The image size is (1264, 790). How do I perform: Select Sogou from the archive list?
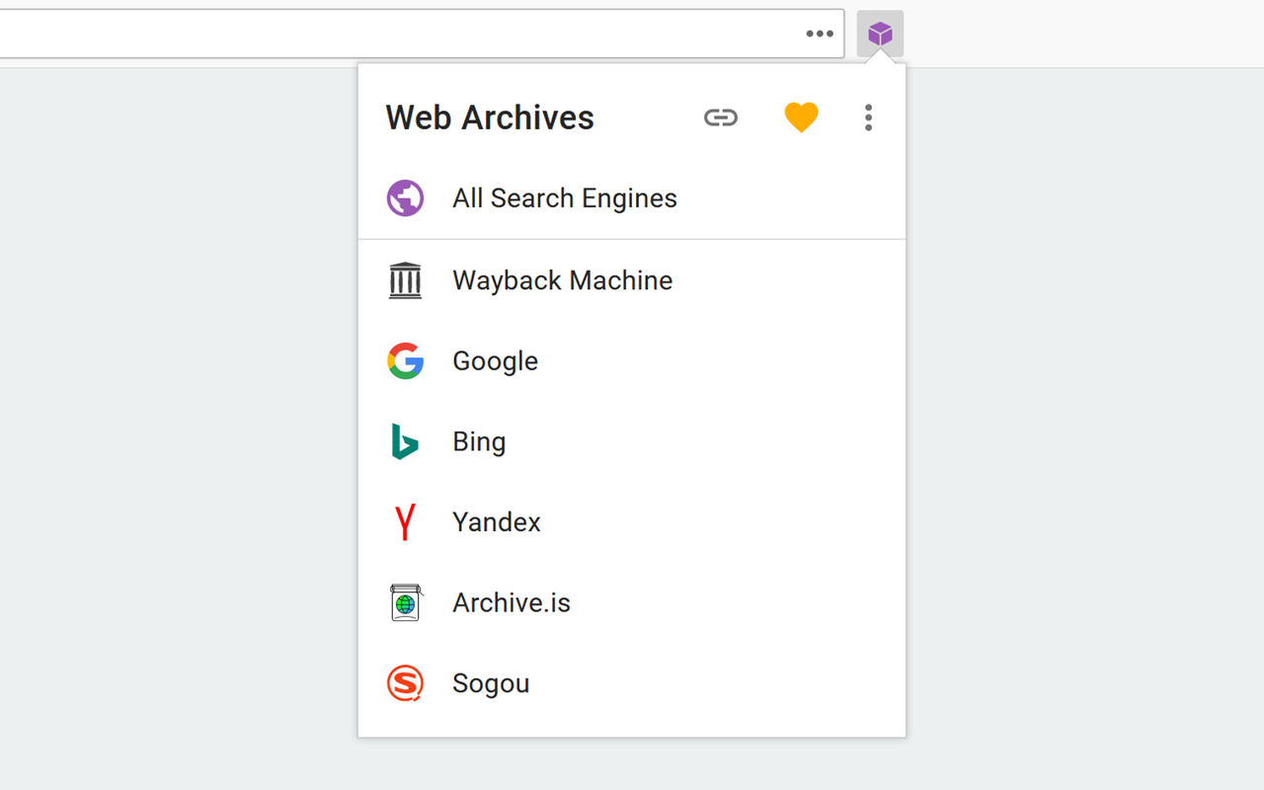tap(632, 683)
